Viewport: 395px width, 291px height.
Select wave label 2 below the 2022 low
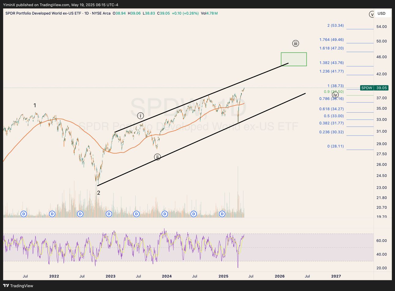coord(98,193)
